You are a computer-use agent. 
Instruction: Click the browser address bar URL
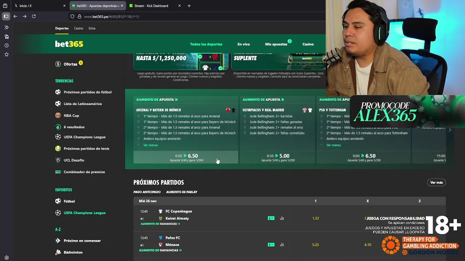(x=112, y=17)
